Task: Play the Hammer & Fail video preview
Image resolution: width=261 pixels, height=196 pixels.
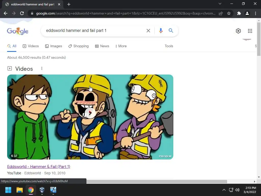Action: pos(90,113)
